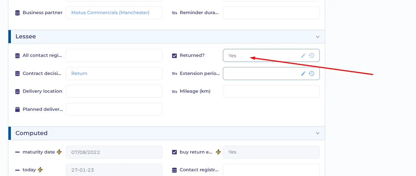Image resolution: width=416 pixels, height=176 pixels.
Task: Click calendar icon beside Planned delivery
Action: coord(17,109)
